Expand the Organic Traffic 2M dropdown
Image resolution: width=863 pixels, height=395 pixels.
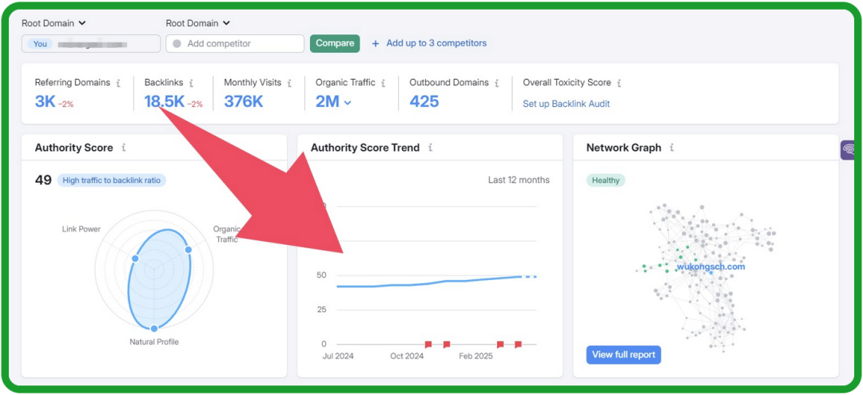(x=348, y=102)
